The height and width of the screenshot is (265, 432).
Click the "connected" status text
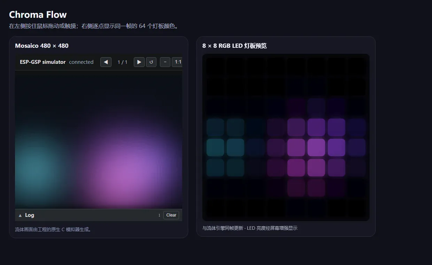tap(81, 62)
